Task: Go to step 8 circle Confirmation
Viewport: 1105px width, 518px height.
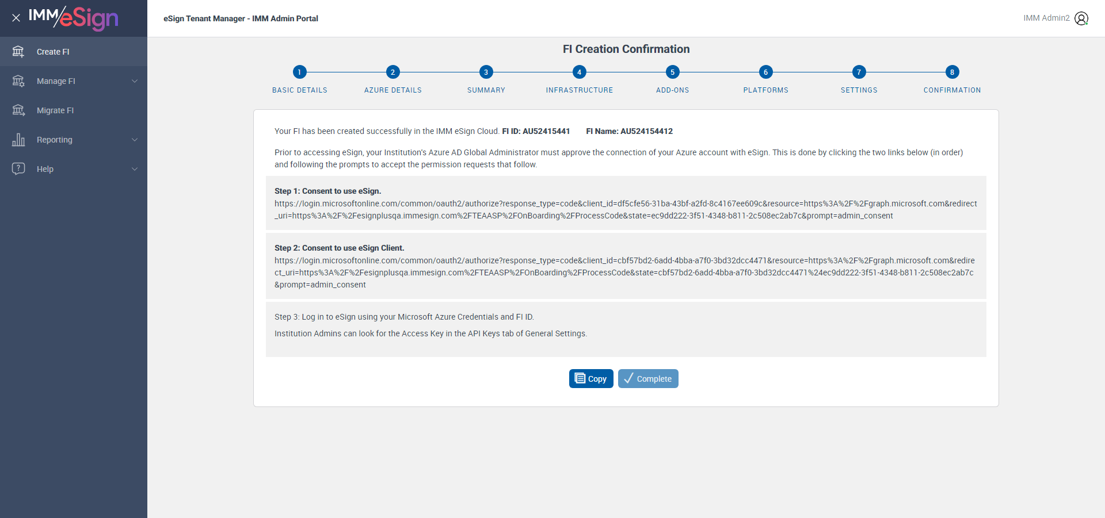Action: click(952, 72)
